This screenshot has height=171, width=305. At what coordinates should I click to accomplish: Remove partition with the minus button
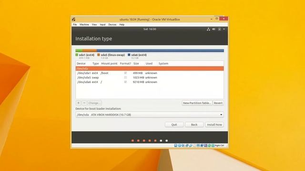[x=84, y=103]
